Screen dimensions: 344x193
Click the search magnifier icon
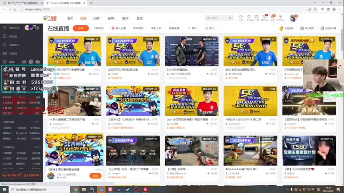(x=230, y=18)
